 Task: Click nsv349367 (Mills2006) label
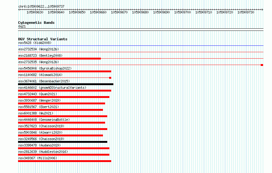[38, 158]
